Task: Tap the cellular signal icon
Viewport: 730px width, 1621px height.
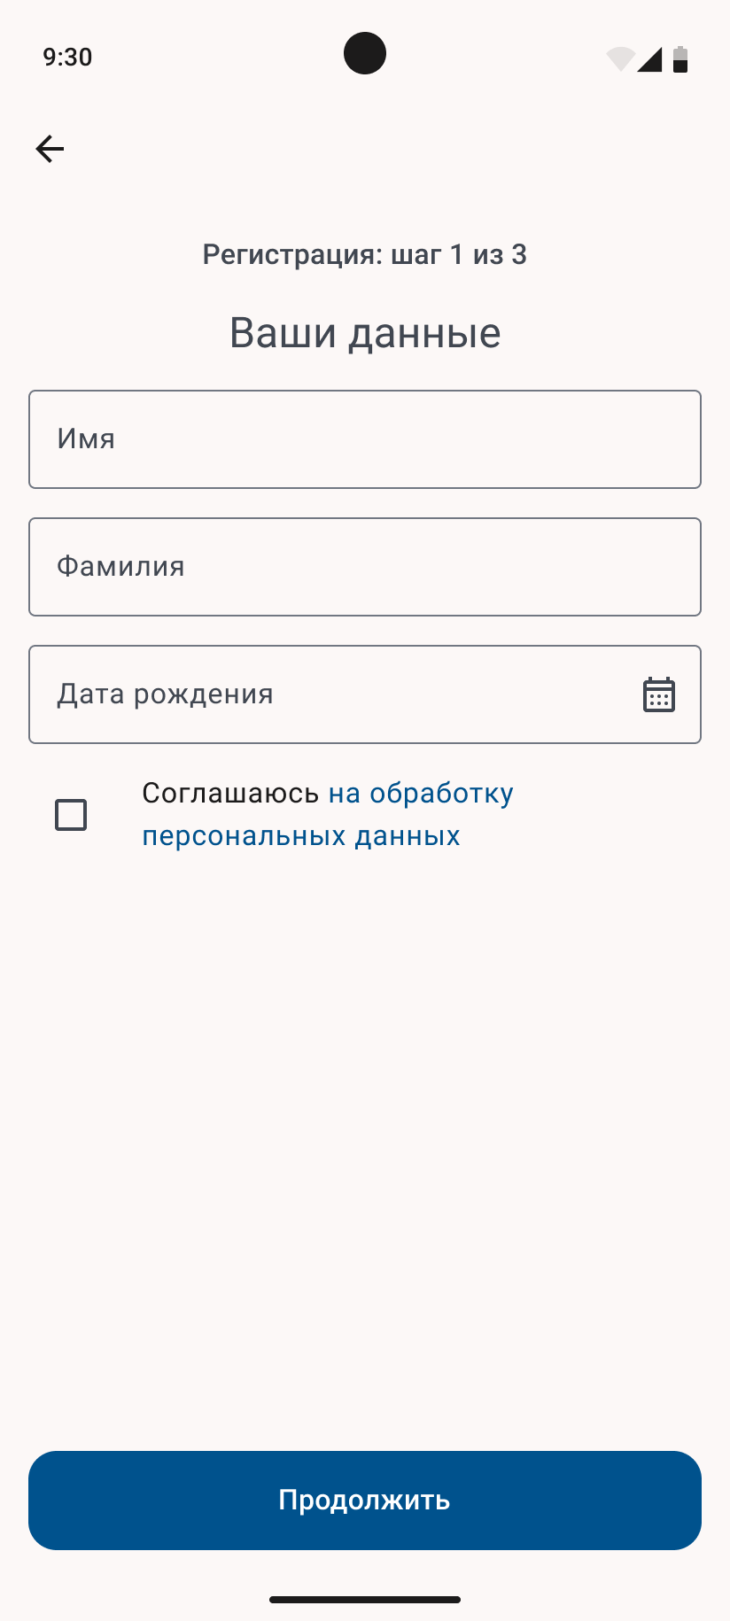Action: pos(649,59)
